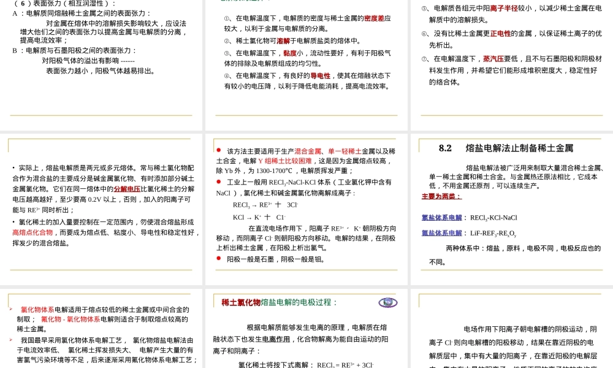Click the underlined red 分解电压 link
The height and width of the screenshot is (368, 613).
127,189
